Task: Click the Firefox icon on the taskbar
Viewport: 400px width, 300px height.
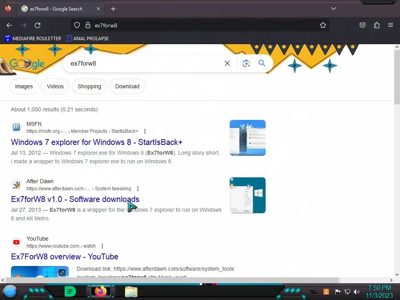Action: (x=101, y=291)
